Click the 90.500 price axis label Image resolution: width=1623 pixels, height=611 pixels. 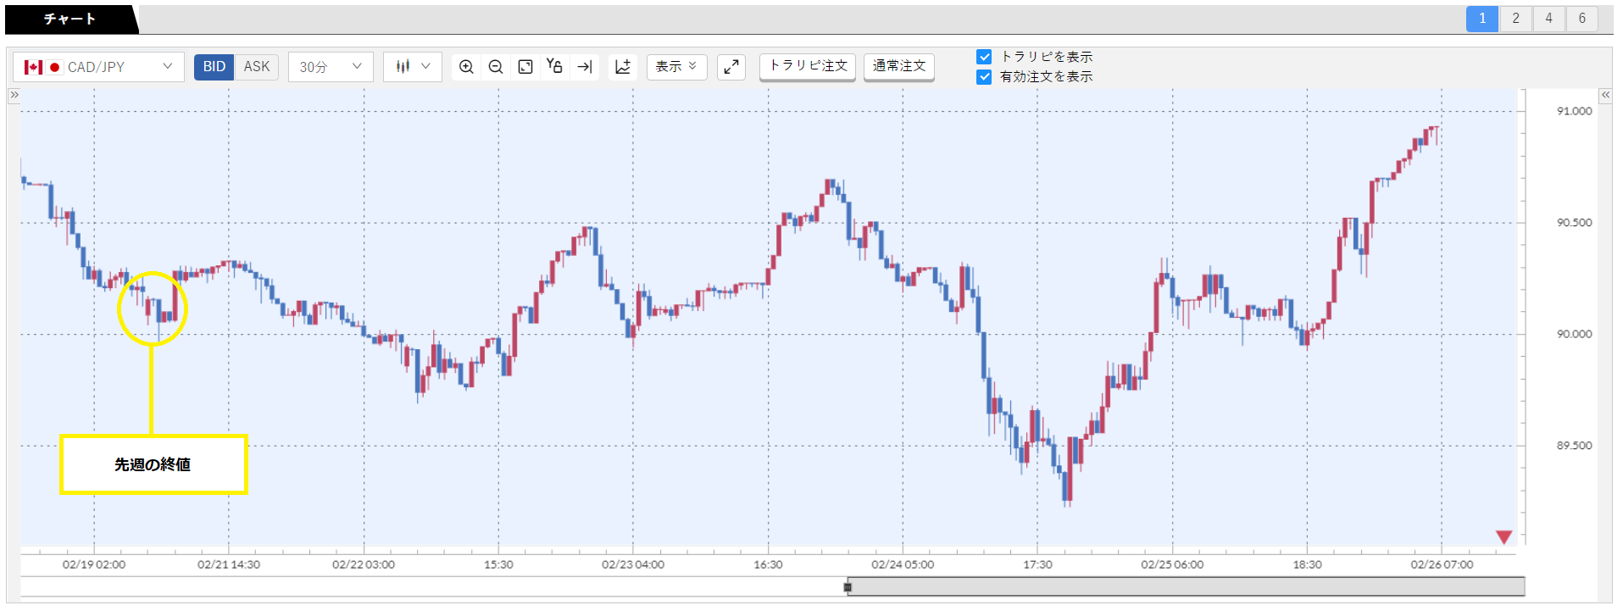pos(1574,223)
